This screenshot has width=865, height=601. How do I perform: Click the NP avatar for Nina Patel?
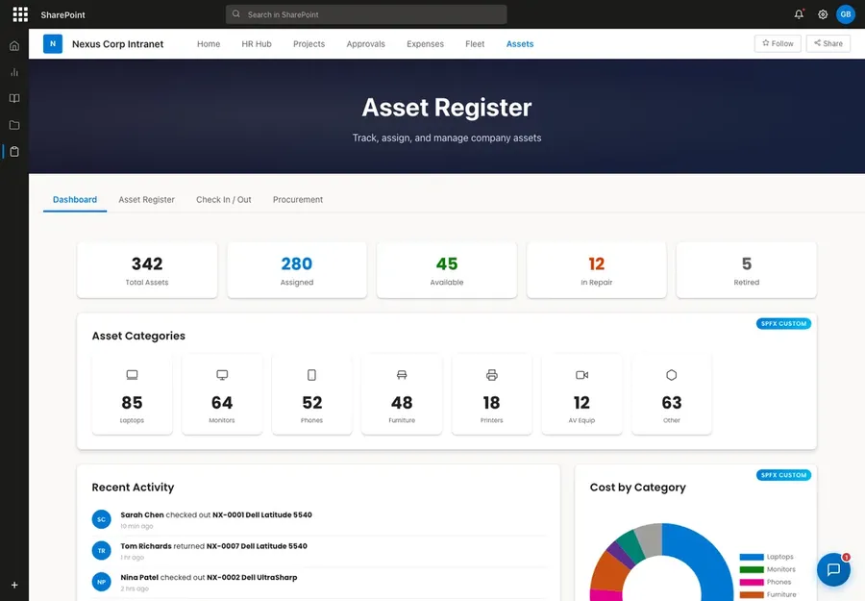(102, 582)
